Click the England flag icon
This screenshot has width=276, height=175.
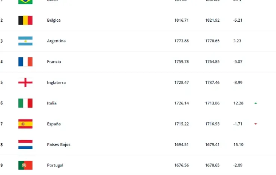tap(25, 82)
